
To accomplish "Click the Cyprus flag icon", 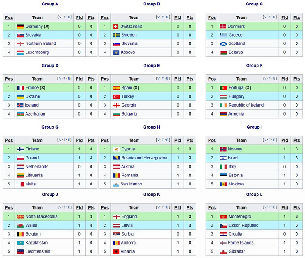I will pyautogui.click(x=116, y=149).
